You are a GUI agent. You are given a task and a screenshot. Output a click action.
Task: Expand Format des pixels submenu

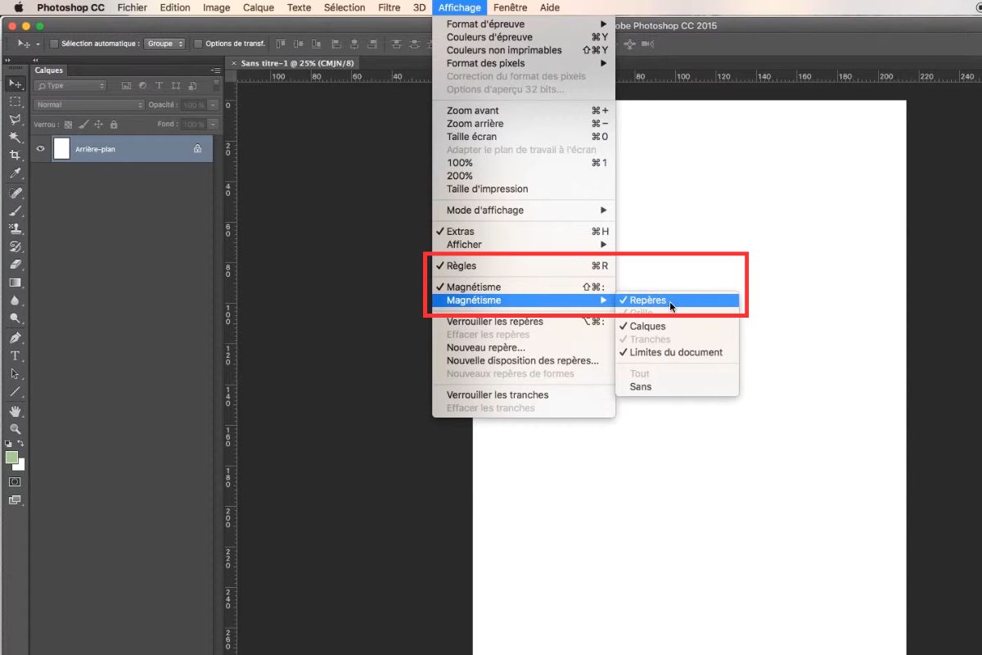pos(524,63)
